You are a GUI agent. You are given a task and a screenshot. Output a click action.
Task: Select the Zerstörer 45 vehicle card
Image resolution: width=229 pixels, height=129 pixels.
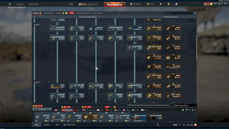[x=115, y=86]
